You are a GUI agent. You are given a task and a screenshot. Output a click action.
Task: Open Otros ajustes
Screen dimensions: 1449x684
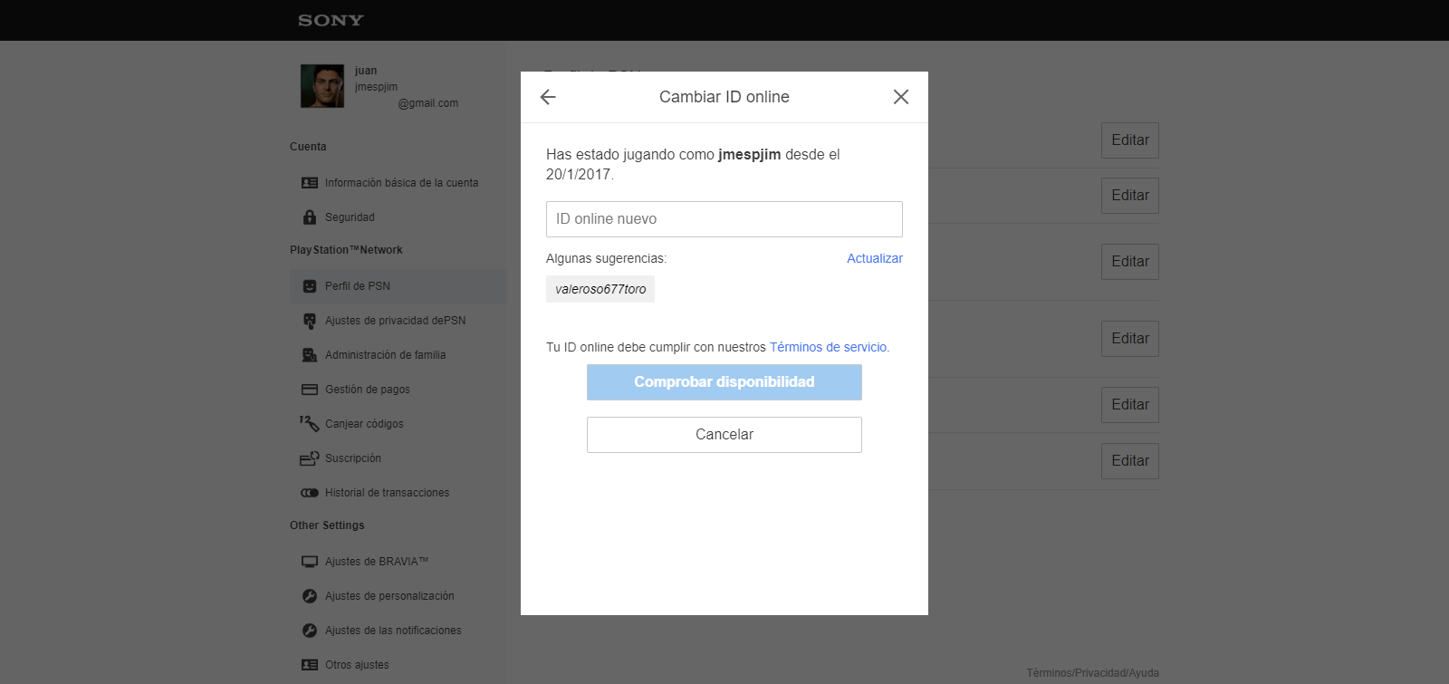[x=357, y=665]
